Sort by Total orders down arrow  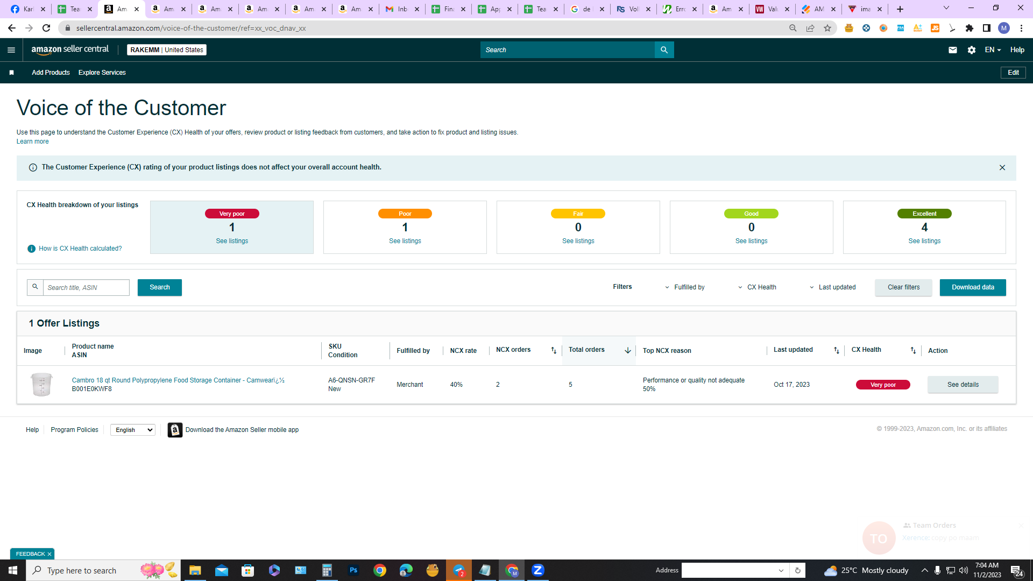[x=628, y=350]
